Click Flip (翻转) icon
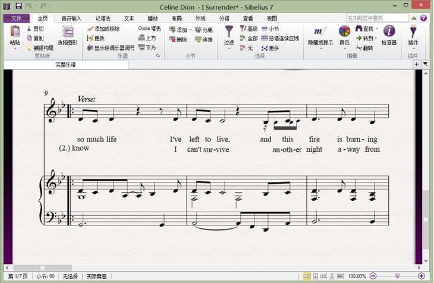The height and width of the screenshot is (283, 434). point(358,48)
